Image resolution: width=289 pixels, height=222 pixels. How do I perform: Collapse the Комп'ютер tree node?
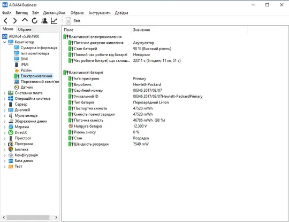(5, 42)
